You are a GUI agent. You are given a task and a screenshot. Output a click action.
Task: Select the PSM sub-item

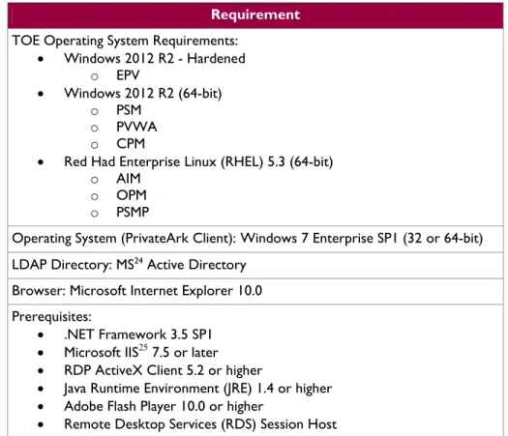[x=129, y=110]
